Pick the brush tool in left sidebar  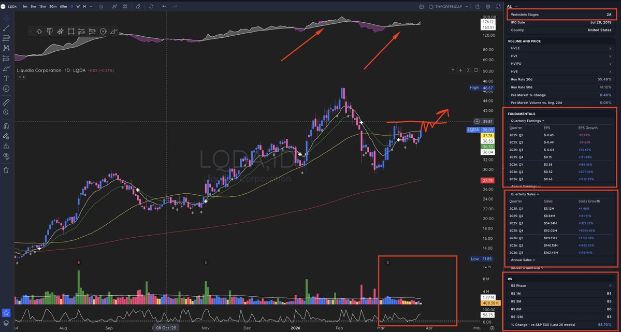tap(6, 68)
